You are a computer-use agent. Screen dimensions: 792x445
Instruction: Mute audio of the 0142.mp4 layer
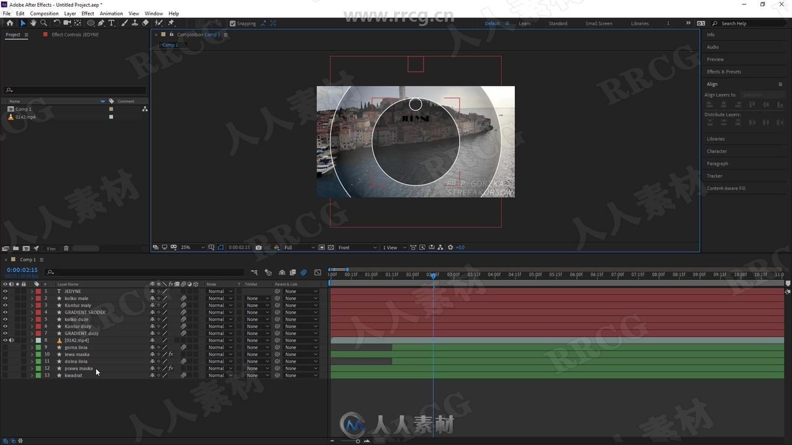[x=11, y=340]
